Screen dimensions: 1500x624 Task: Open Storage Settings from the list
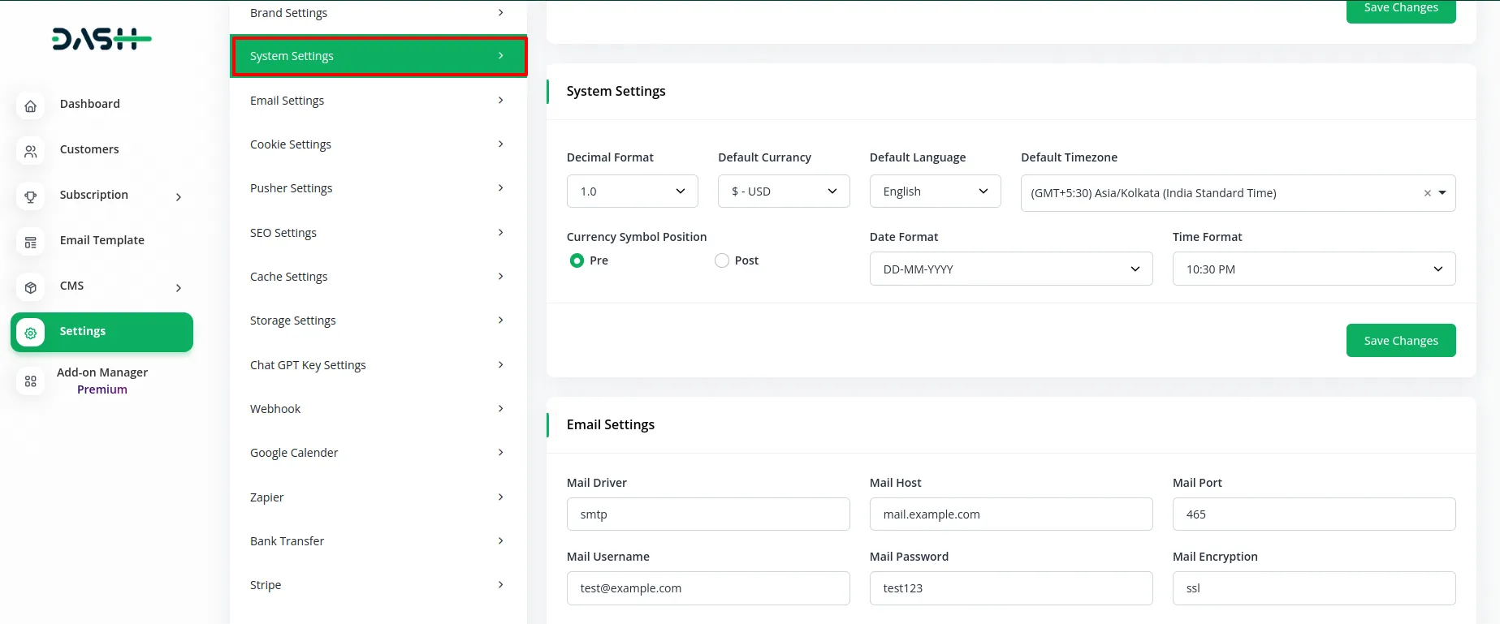click(x=378, y=321)
